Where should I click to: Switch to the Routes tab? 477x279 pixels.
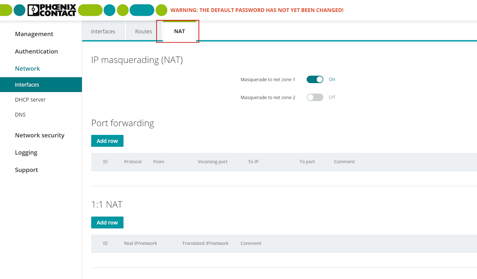coord(143,31)
